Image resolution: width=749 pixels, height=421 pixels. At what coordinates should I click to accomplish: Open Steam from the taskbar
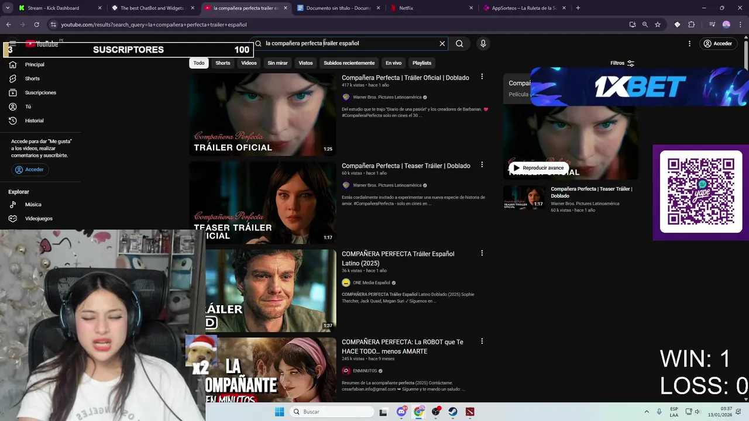click(x=453, y=412)
